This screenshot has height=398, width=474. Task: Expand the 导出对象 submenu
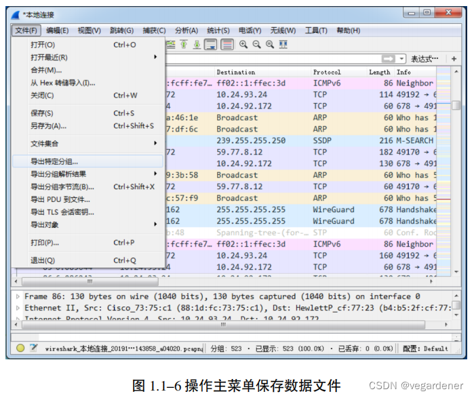pyautogui.click(x=88, y=224)
